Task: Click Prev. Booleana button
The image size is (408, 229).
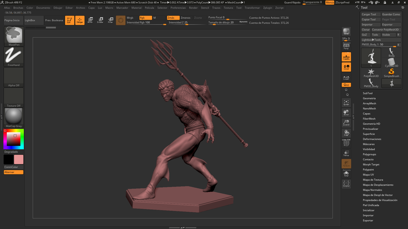Action: [x=54, y=20]
